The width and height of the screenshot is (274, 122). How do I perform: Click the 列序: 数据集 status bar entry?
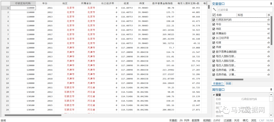(x=192, y=120)
